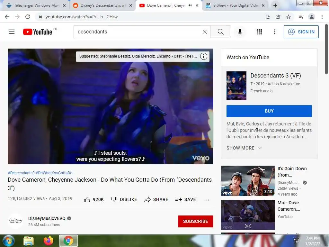Open YouTube apps grid
The width and height of the screenshot is (329, 247).
(259, 32)
